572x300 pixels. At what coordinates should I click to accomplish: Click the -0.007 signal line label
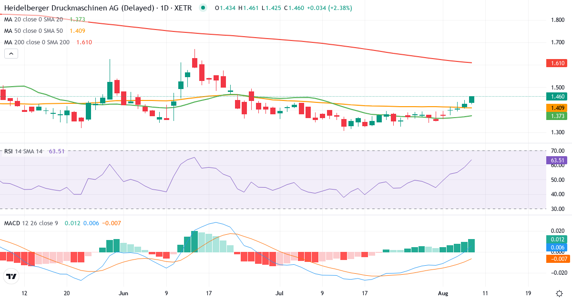(557, 259)
